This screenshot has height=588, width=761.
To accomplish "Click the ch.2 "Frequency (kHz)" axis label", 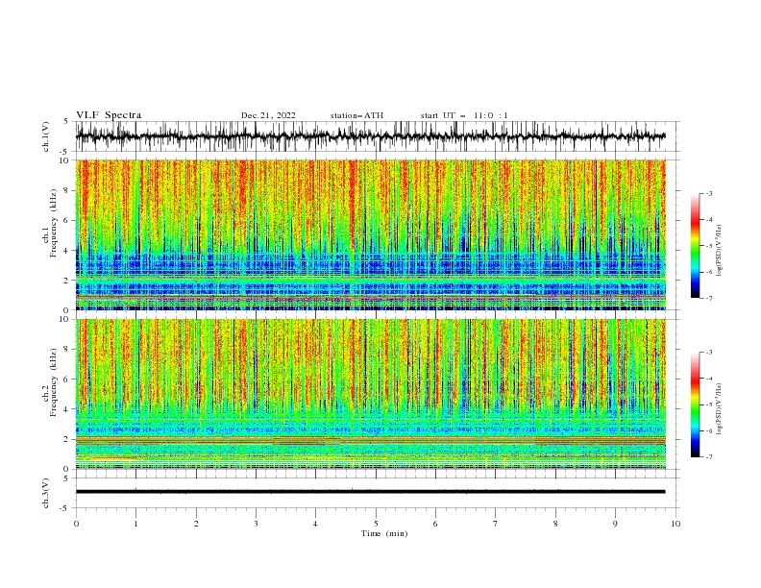I will point(54,382).
